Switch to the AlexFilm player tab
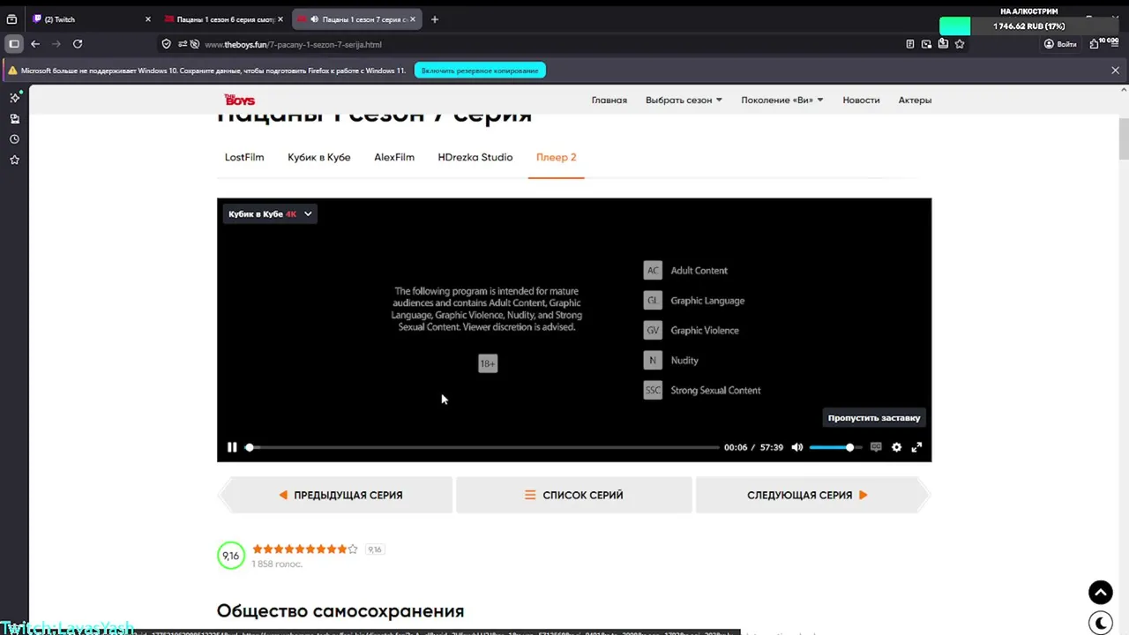 pyautogui.click(x=394, y=157)
